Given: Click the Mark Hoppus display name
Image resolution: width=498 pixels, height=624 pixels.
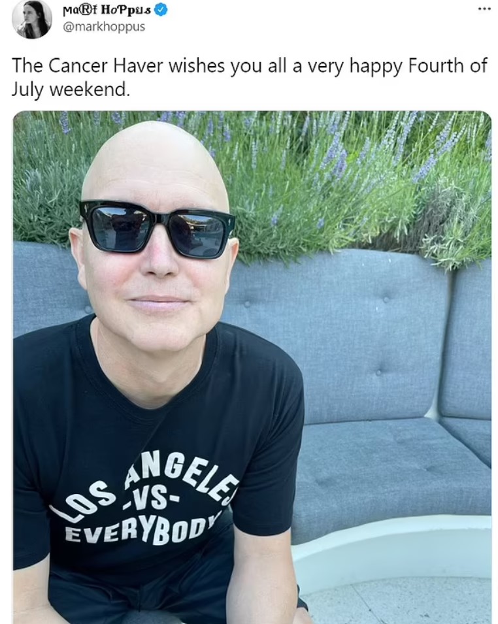Looking at the screenshot, I should [x=107, y=10].
